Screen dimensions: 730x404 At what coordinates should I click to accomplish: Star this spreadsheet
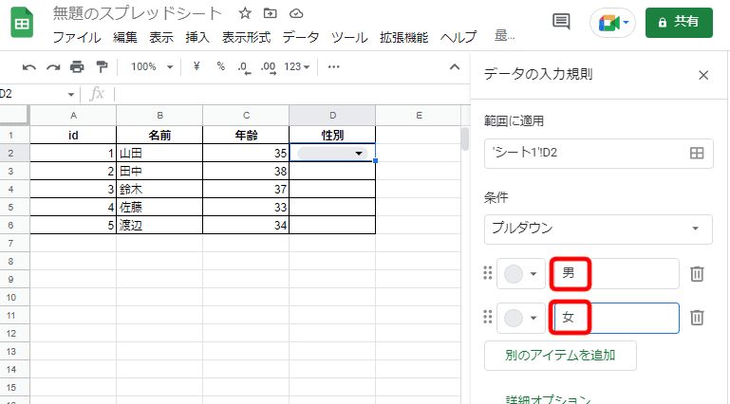pyautogui.click(x=245, y=13)
